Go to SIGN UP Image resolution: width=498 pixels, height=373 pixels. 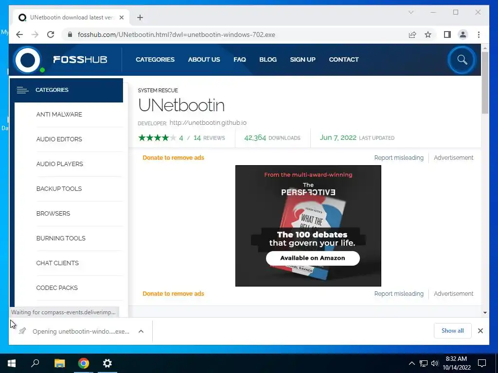pos(302,60)
